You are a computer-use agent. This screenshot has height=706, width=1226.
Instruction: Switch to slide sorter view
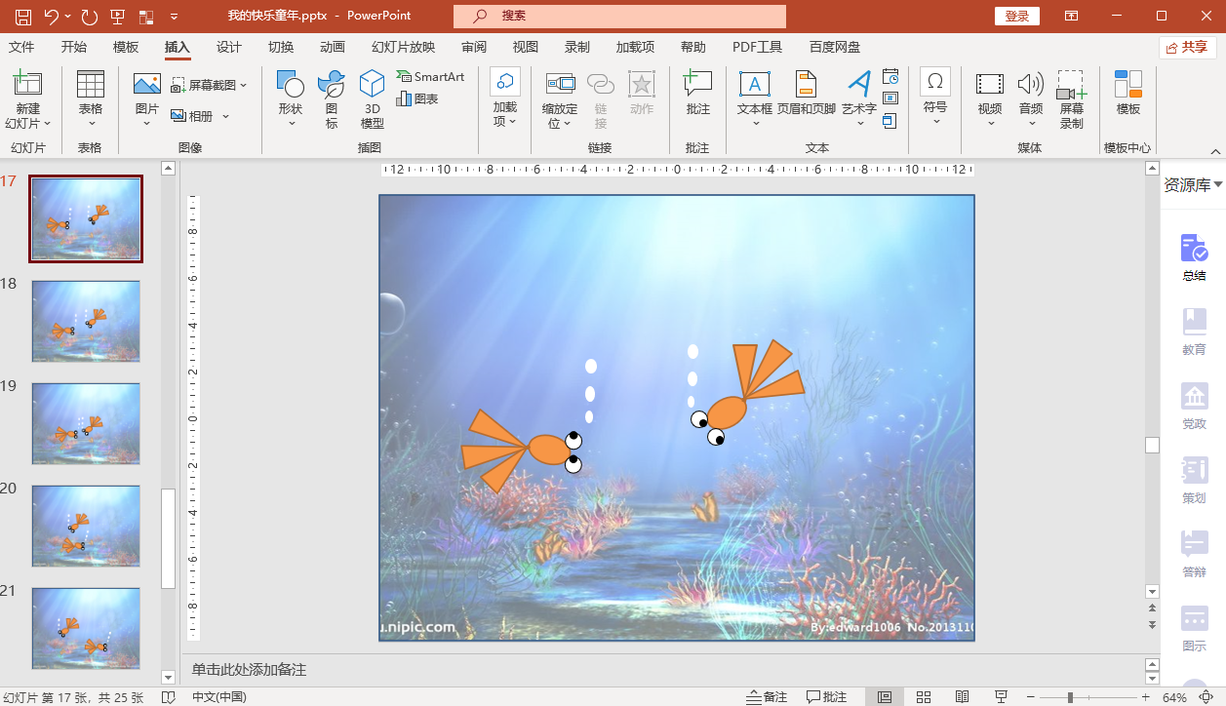pos(923,697)
